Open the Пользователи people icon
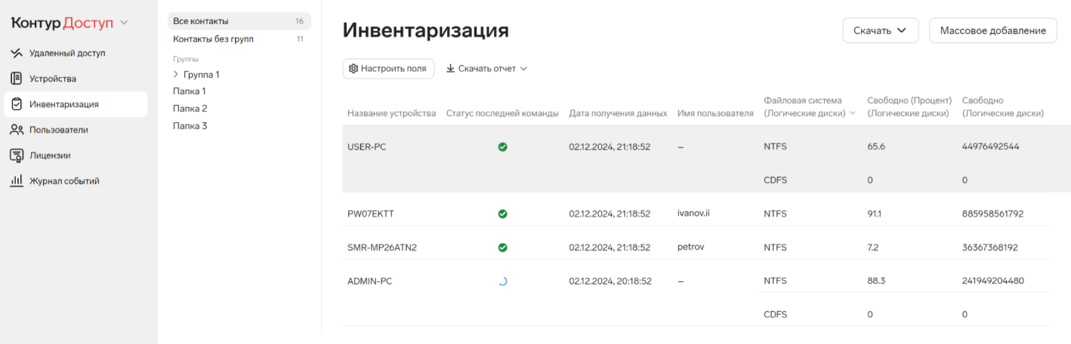The image size is (1071, 344). point(16,130)
